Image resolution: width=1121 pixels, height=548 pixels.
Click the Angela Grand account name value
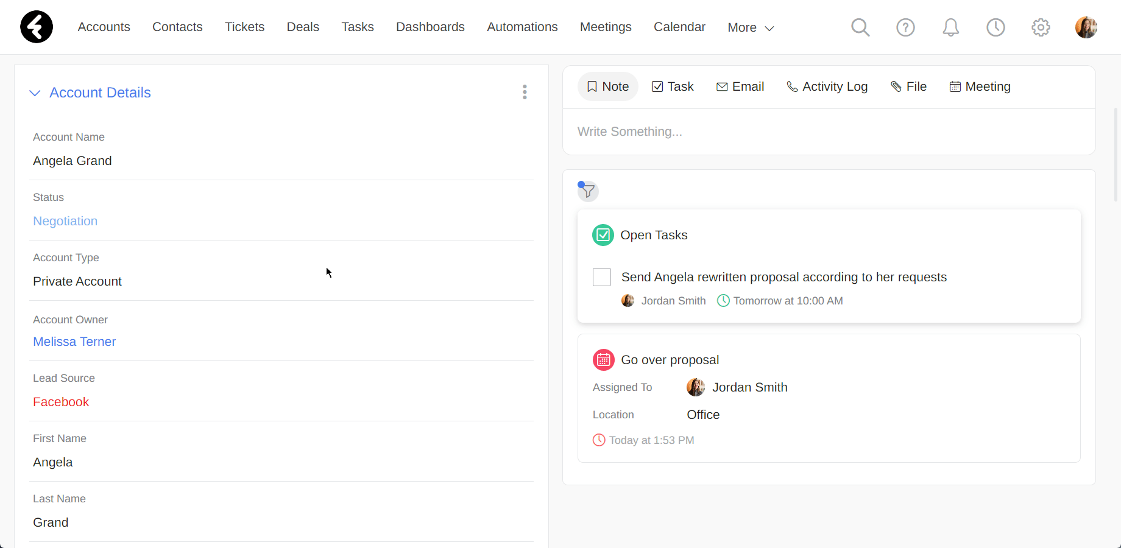72,161
